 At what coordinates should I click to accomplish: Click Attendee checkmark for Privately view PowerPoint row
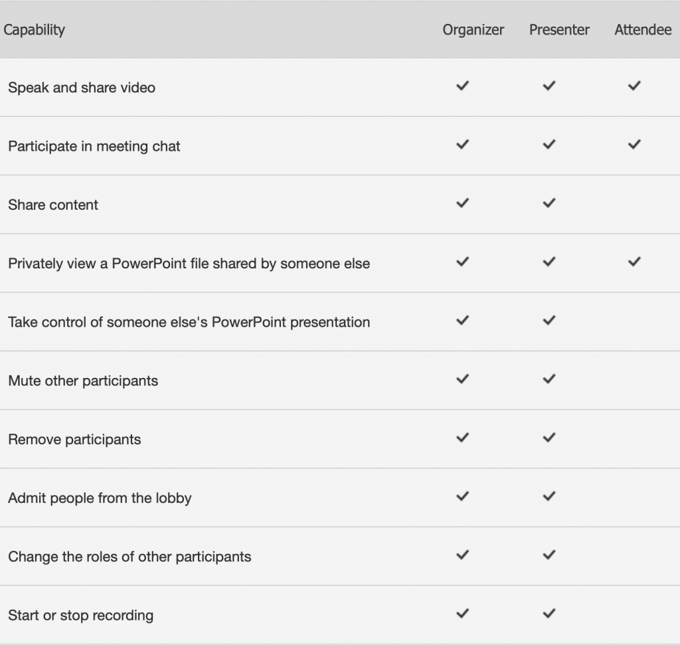(634, 262)
